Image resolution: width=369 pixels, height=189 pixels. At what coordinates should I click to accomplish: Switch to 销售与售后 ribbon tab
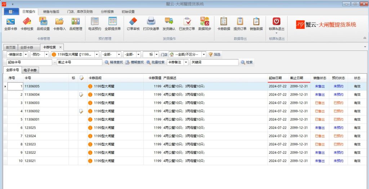coord(51,12)
